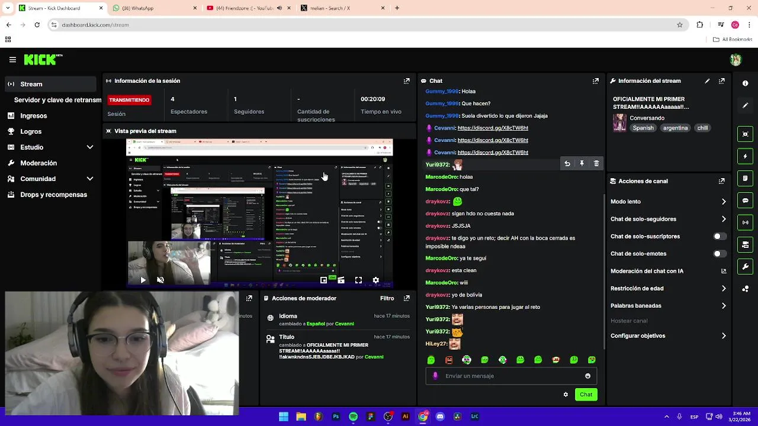
Task: Switch to the WhatsApp browser tab
Action: click(155, 8)
